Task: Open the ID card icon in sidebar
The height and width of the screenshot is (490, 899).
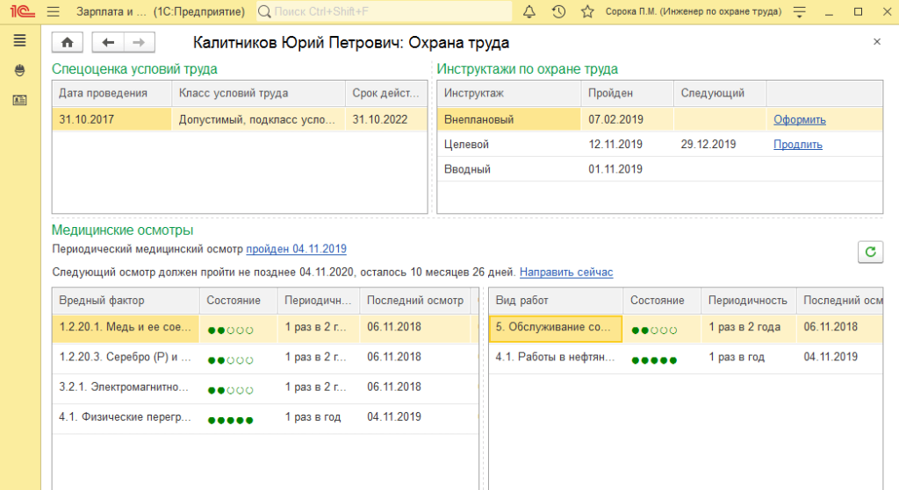Action: pos(19,101)
